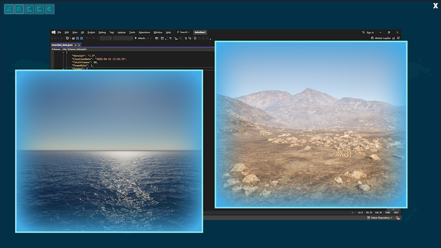Viewport: 441px width, 248px height.
Task: Click the Redo arrow icon
Action: pos(94,38)
